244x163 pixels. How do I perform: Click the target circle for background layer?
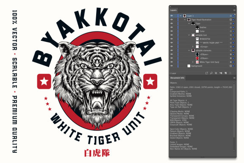tap(231, 66)
